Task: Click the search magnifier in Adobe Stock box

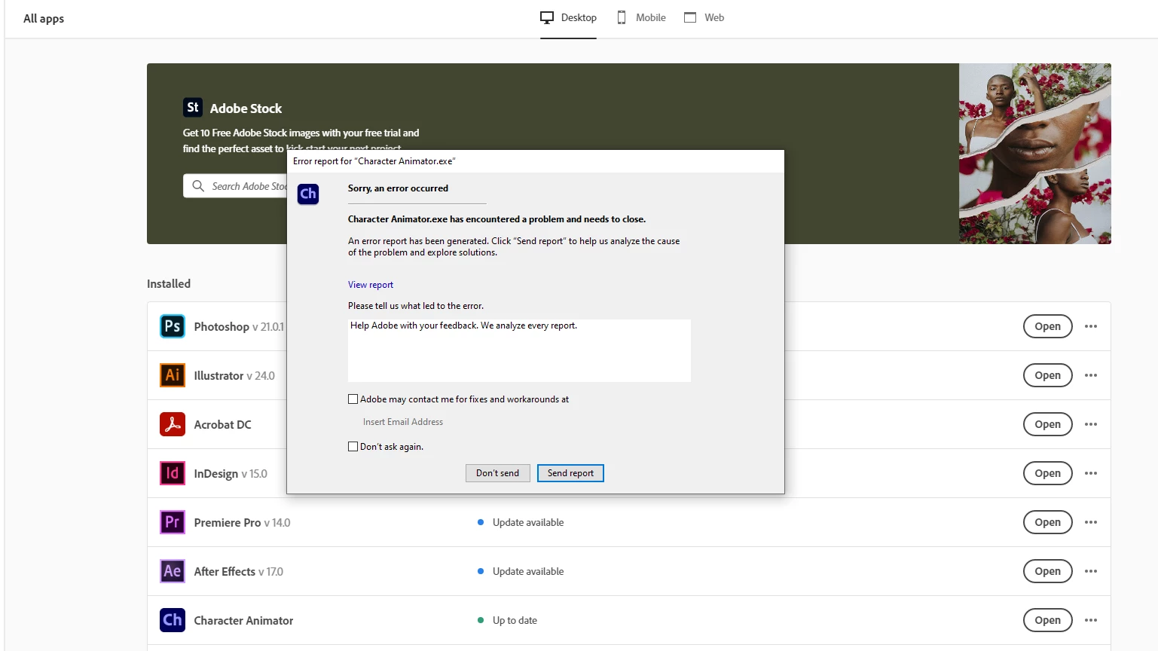Action: tap(198, 186)
